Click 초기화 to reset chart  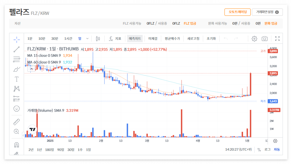(x=211, y=39)
